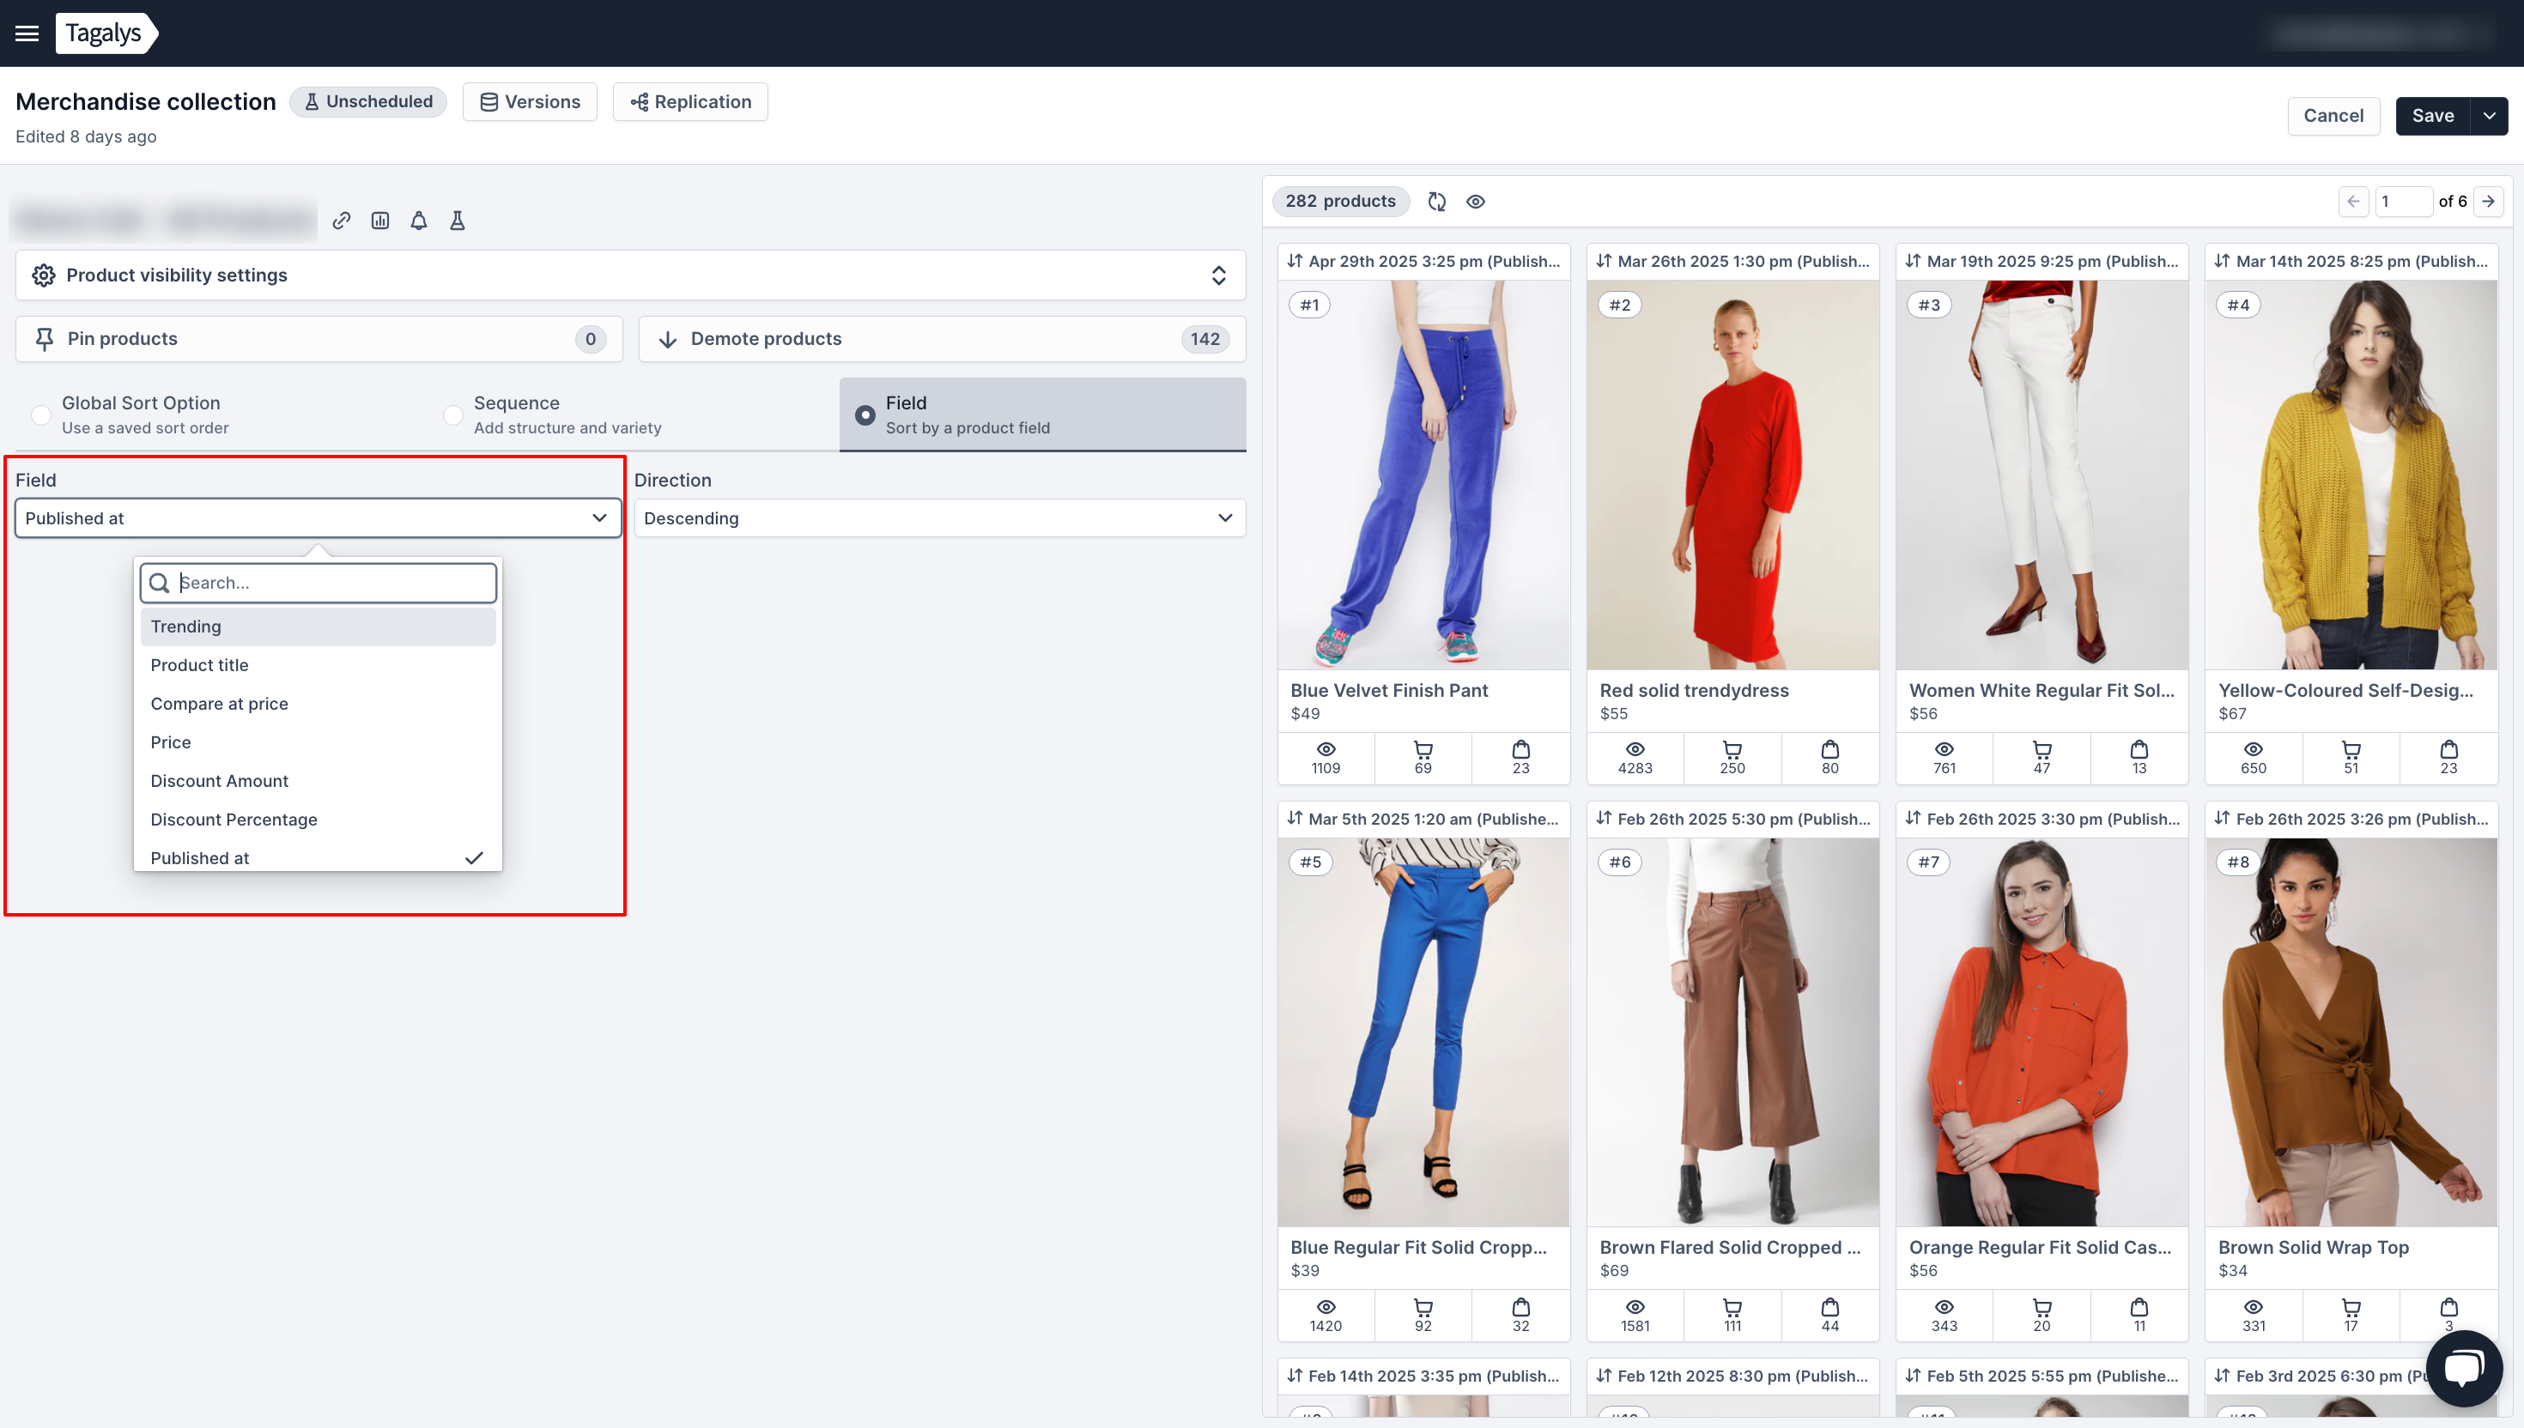Image resolution: width=2524 pixels, height=1428 pixels.
Task: Click the Tagalys logo
Action: coord(106,33)
